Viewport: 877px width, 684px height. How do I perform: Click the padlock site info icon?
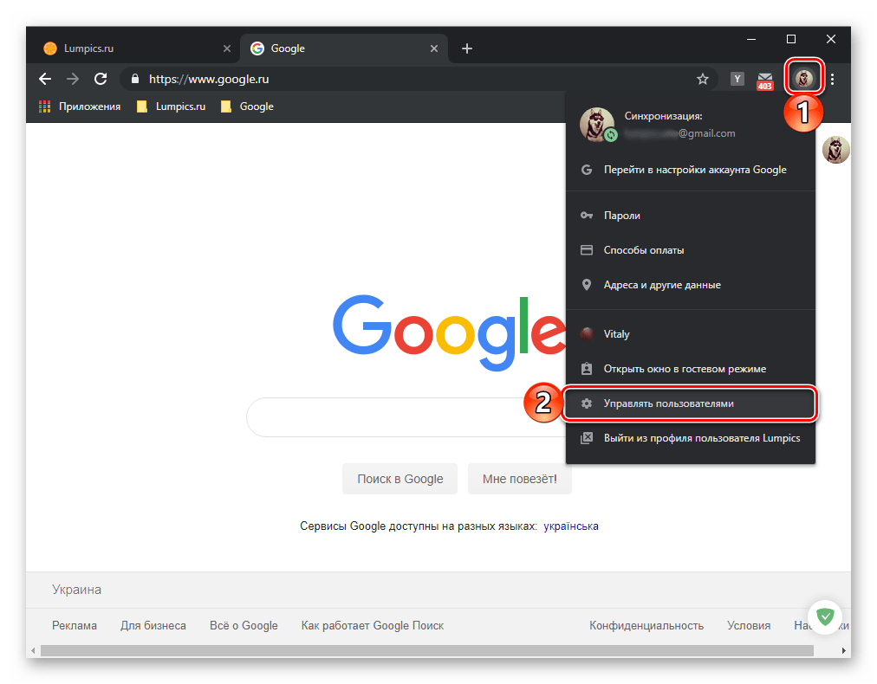pos(135,79)
